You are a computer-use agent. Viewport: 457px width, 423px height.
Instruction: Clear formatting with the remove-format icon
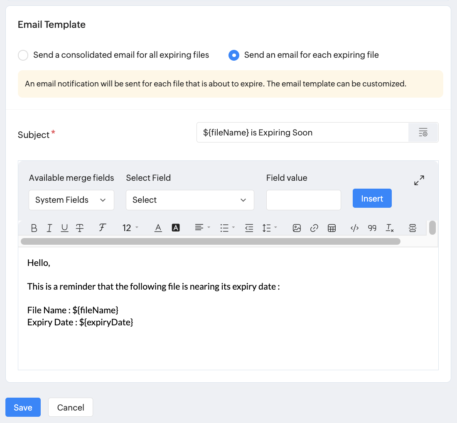(390, 228)
